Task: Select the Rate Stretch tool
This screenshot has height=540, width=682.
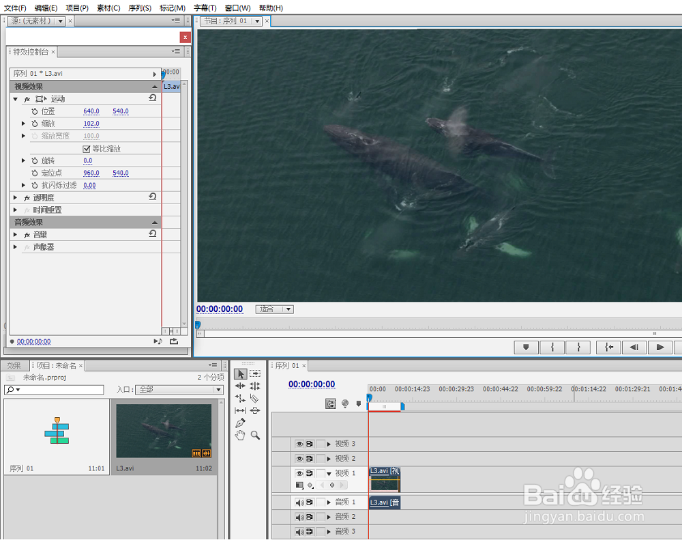Action: (x=240, y=398)
